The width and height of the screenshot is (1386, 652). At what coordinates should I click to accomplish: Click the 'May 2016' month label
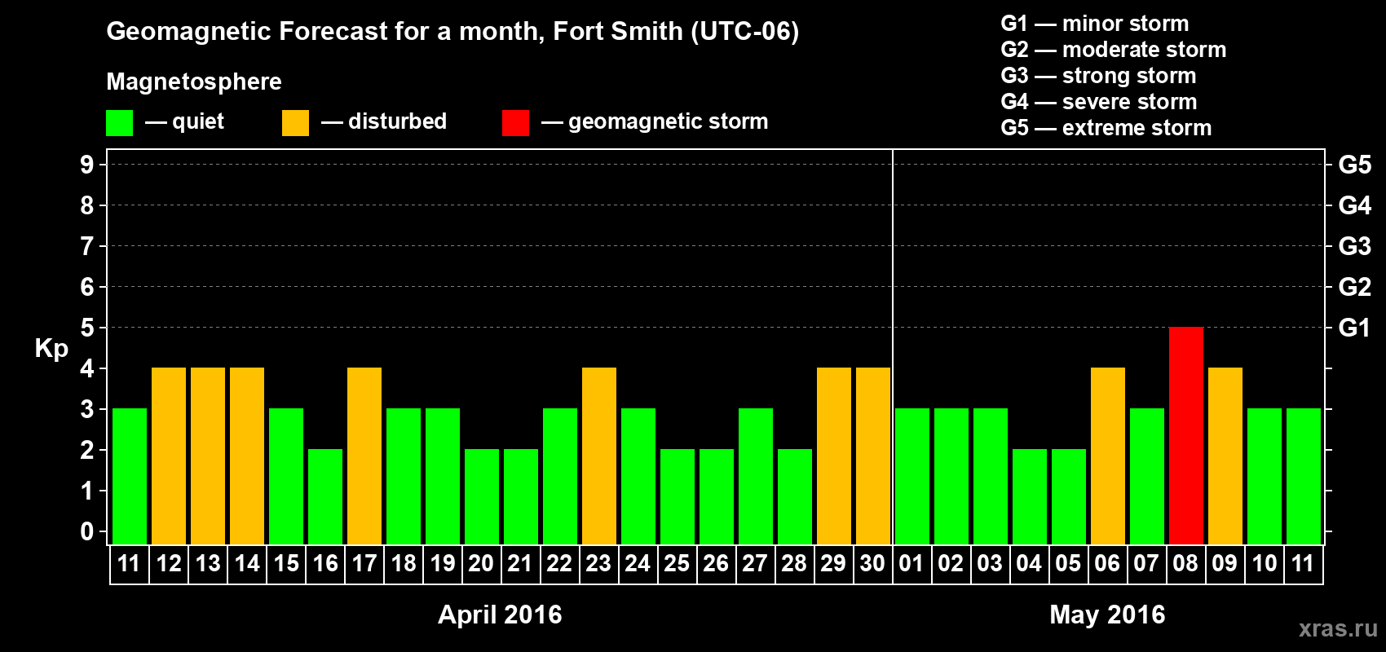1107,615
